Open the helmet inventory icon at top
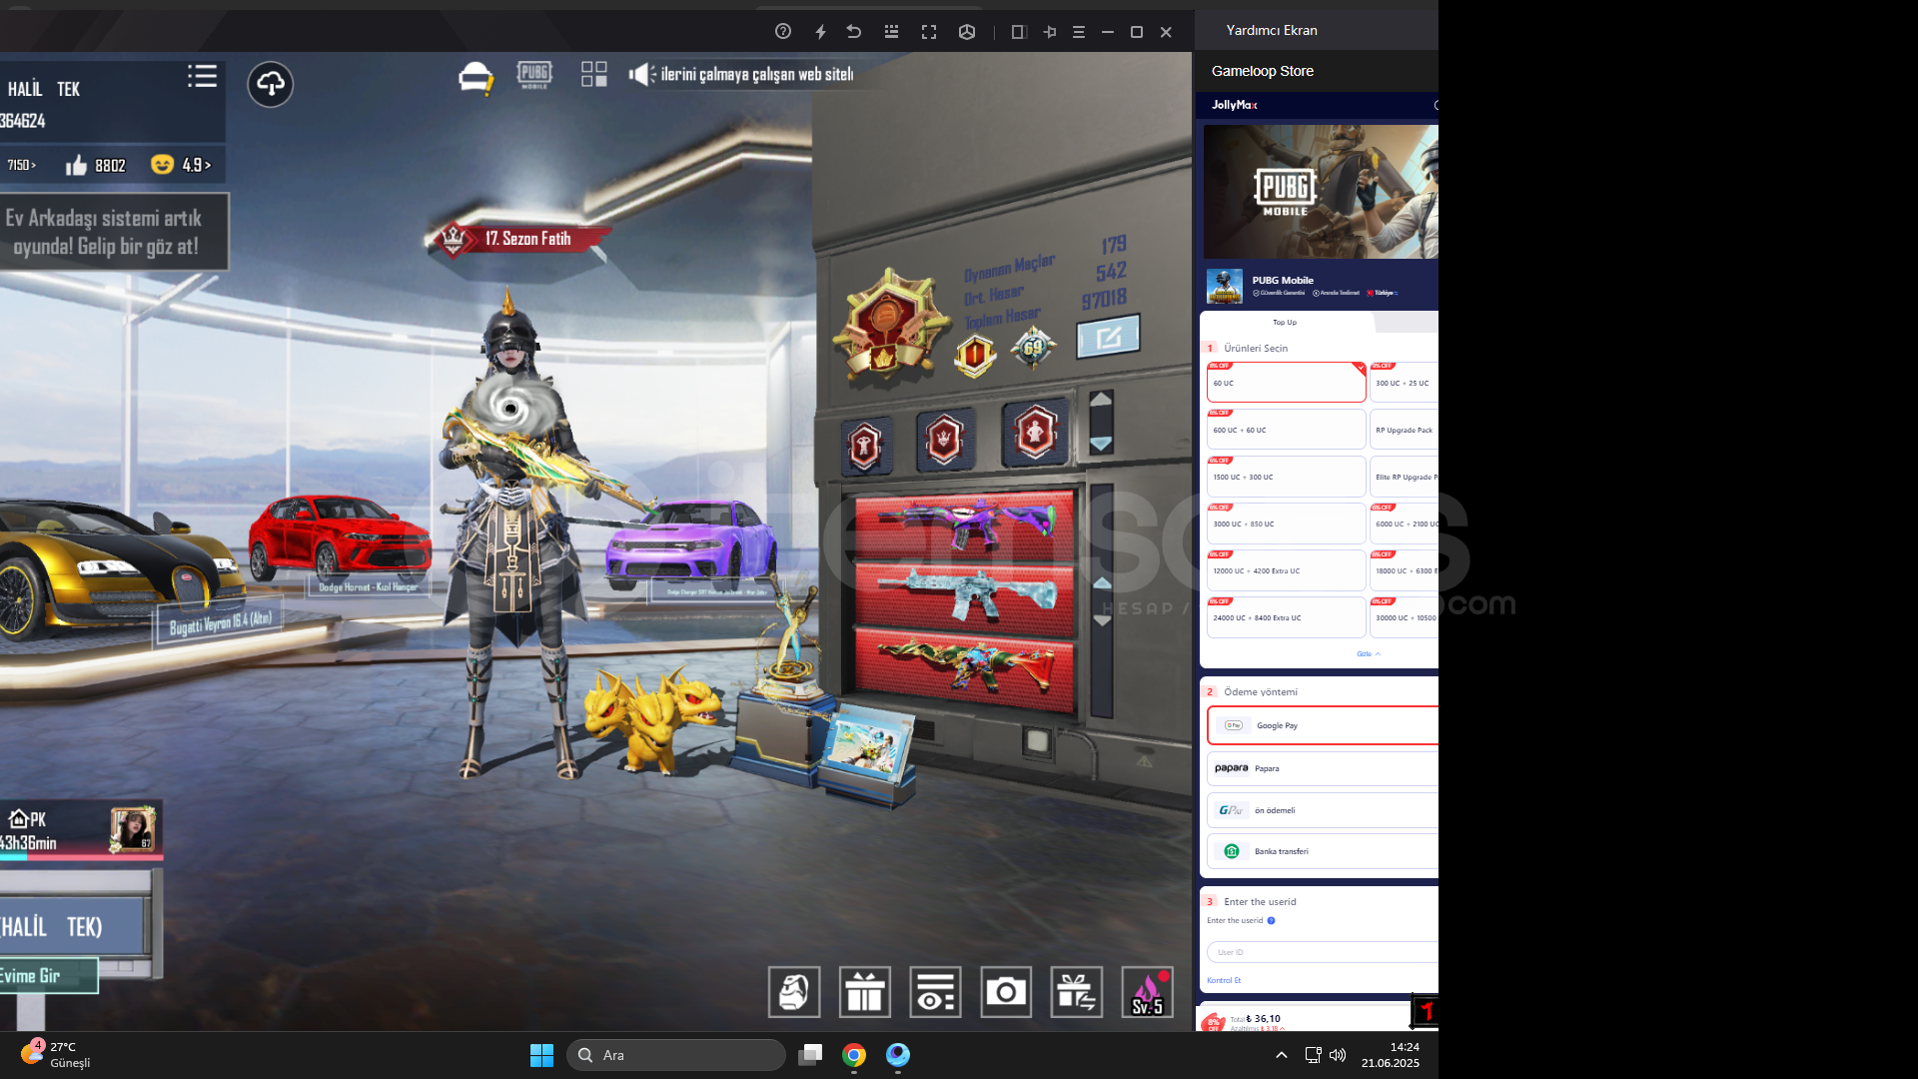Viewport: 1918px width, 1079px height. [x=476, y=77]
